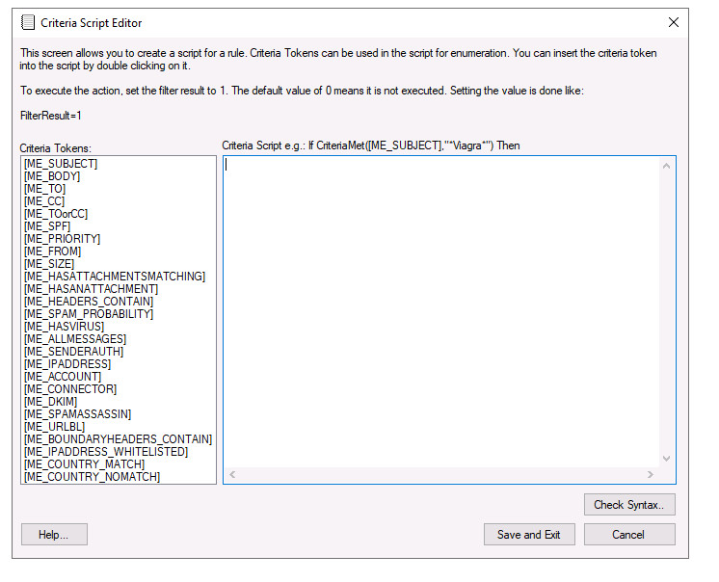Pick the [ME_SPAM_PROBABILITY] token

click(x=89, y=314)
